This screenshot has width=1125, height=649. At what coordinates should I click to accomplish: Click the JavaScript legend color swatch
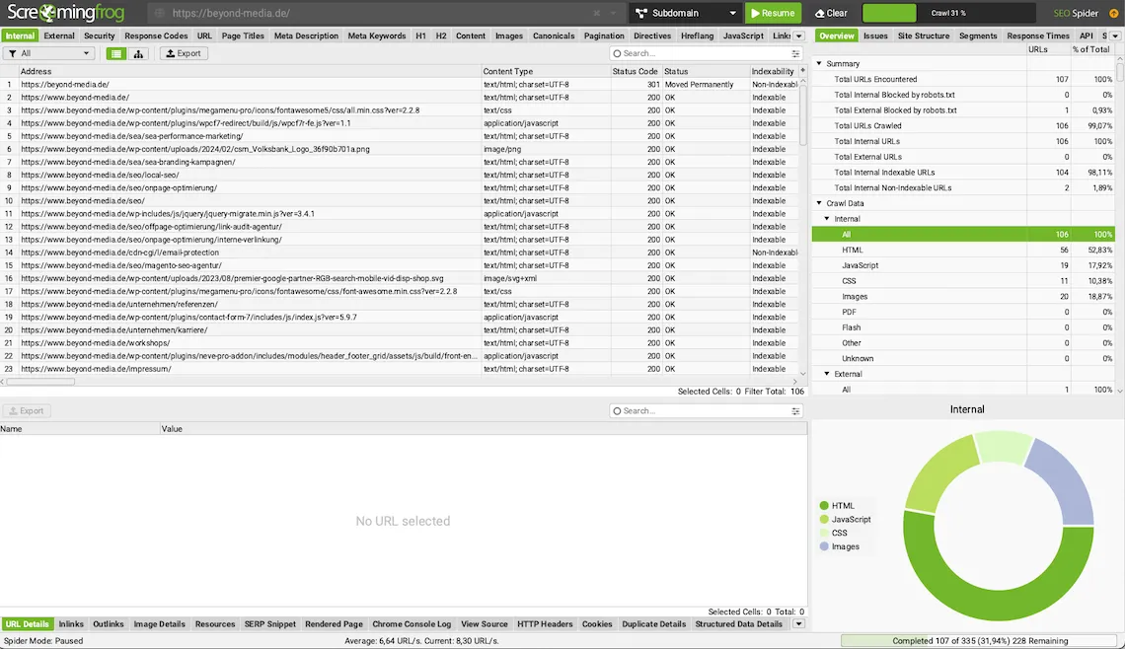click(x=824, y=519)
